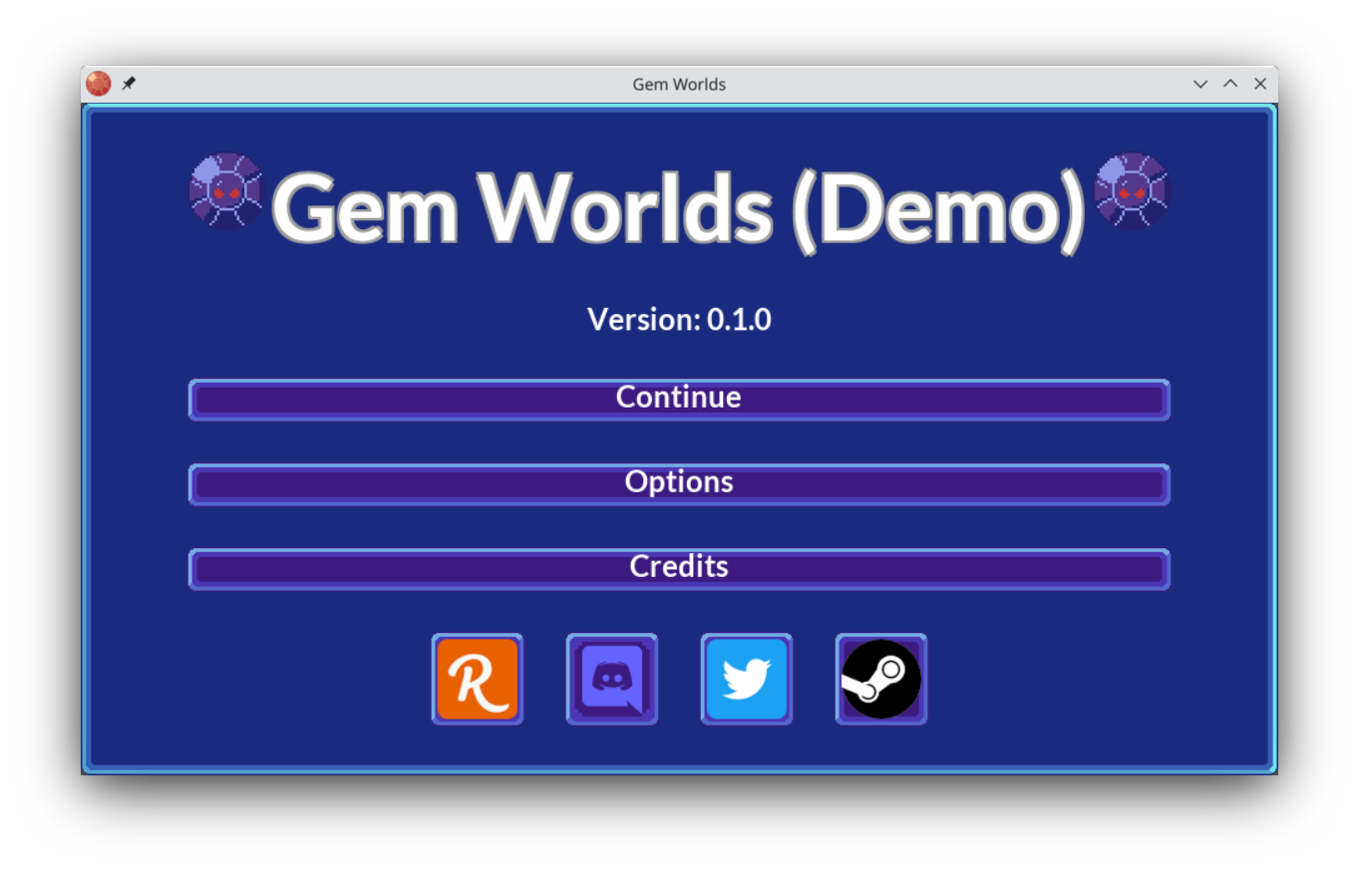Open the Steam store page icon
The image size is (1359, 871).
pos(881,679)
